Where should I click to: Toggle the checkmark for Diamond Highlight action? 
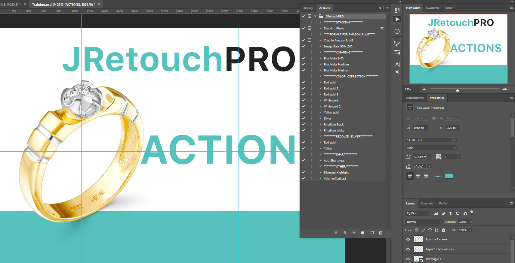tap(303, 173)
